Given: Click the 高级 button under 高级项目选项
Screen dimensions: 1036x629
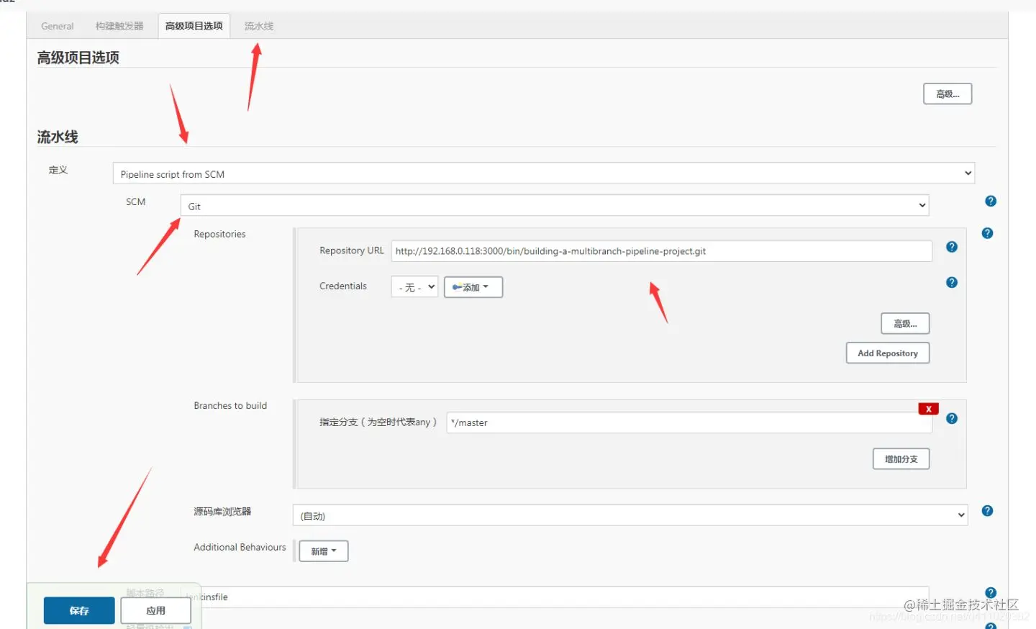Looking at the screenshot, I should tap(948, 94).
